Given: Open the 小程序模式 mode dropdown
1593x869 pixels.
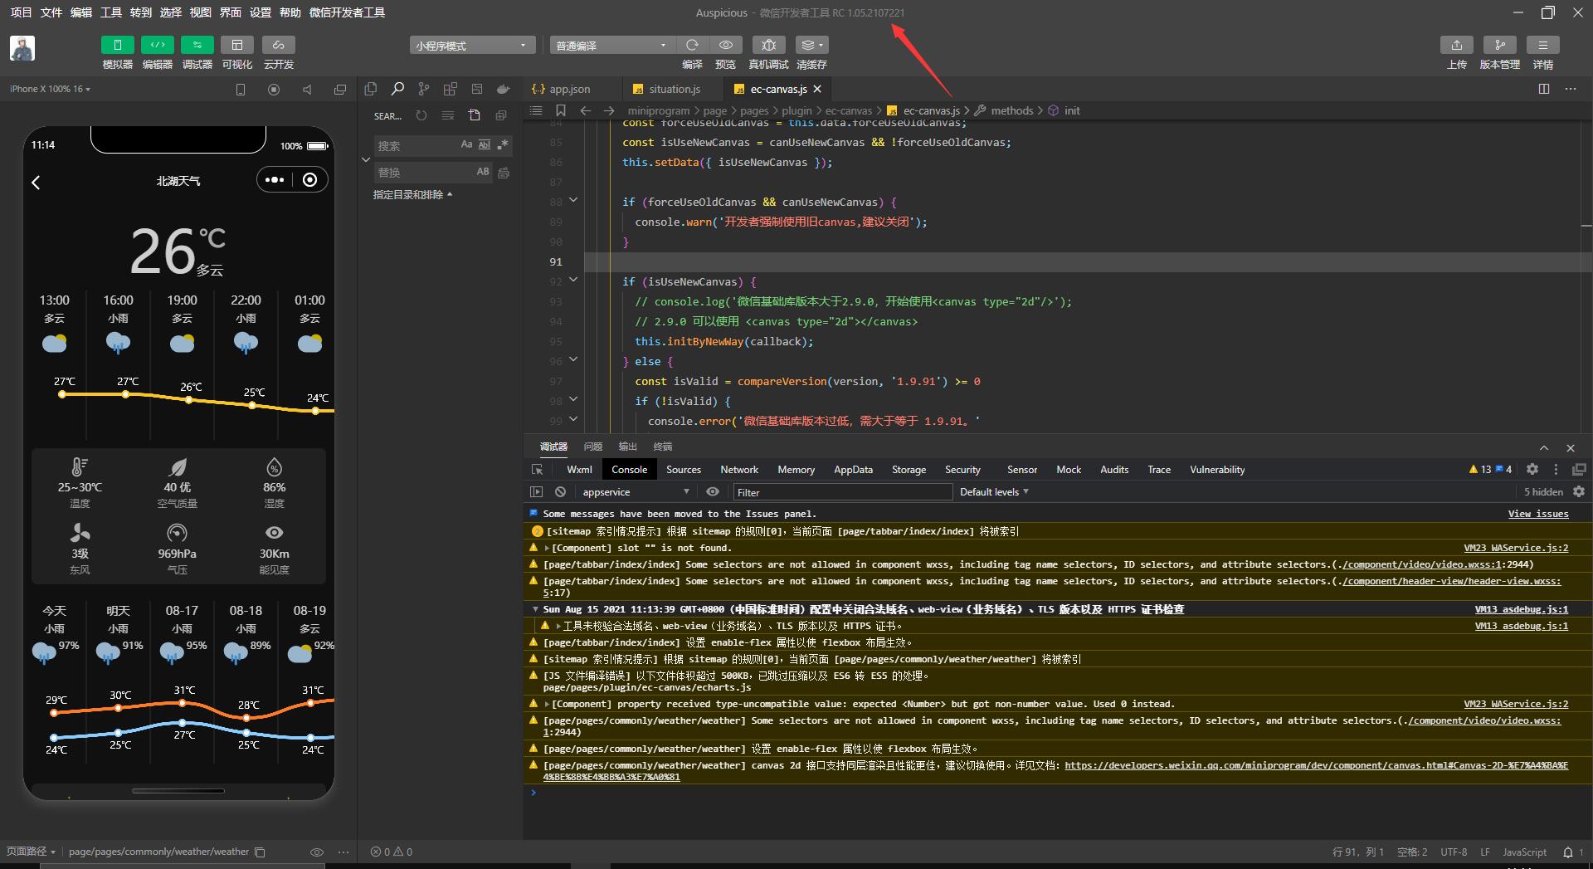Looking at the screenshot, I should point(472,46).
